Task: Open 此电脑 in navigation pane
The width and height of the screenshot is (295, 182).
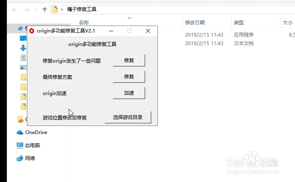Action: [28, 145]
